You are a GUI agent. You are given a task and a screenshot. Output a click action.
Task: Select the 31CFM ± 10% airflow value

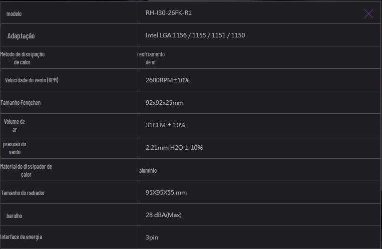[165, 125]
